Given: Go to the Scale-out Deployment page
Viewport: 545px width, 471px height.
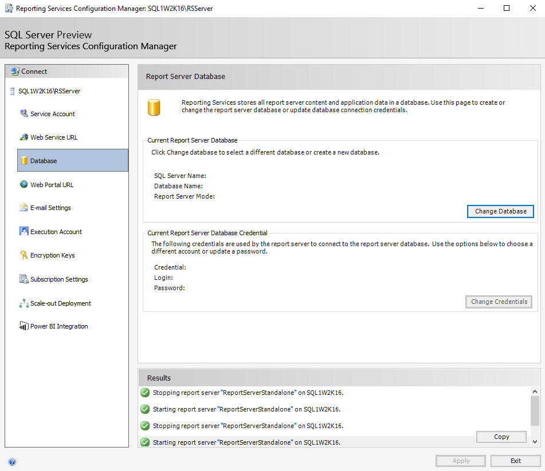Looking at the screenshot, I should point(61,303).
